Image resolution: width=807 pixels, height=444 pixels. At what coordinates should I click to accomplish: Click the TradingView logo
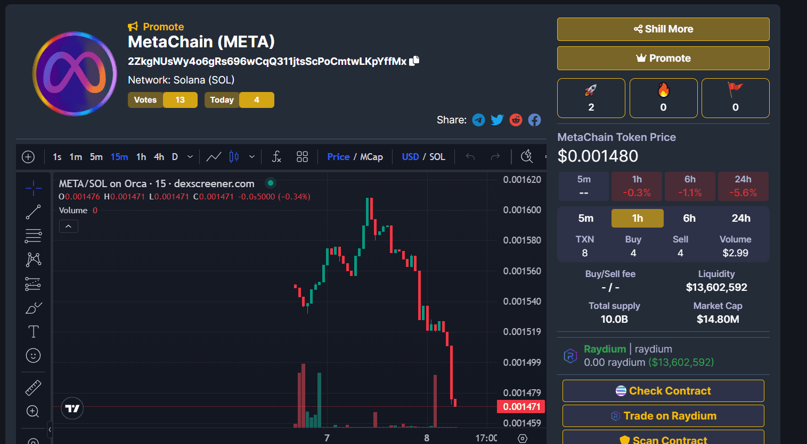pyautogui.click(x=72, y=408)
